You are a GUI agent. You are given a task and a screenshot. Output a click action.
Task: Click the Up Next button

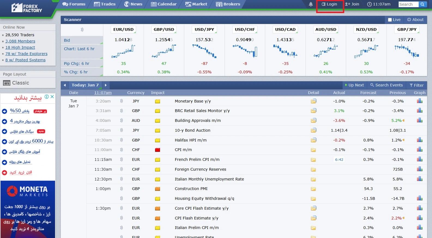(354, 85)
